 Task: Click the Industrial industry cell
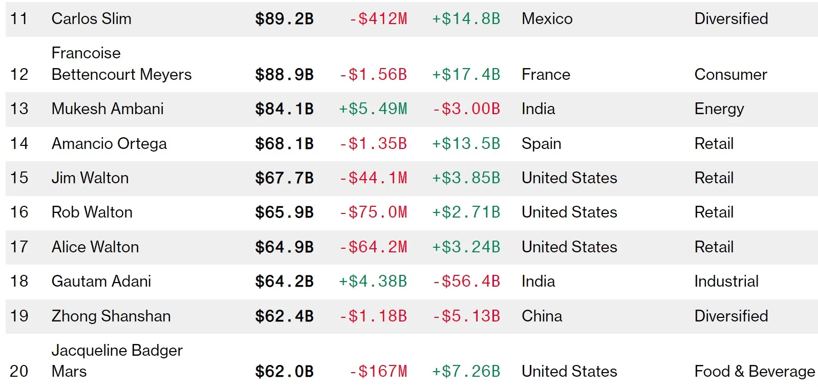coord(726,282)
